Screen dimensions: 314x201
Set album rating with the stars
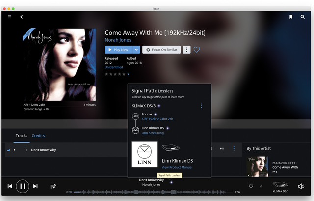115,74
